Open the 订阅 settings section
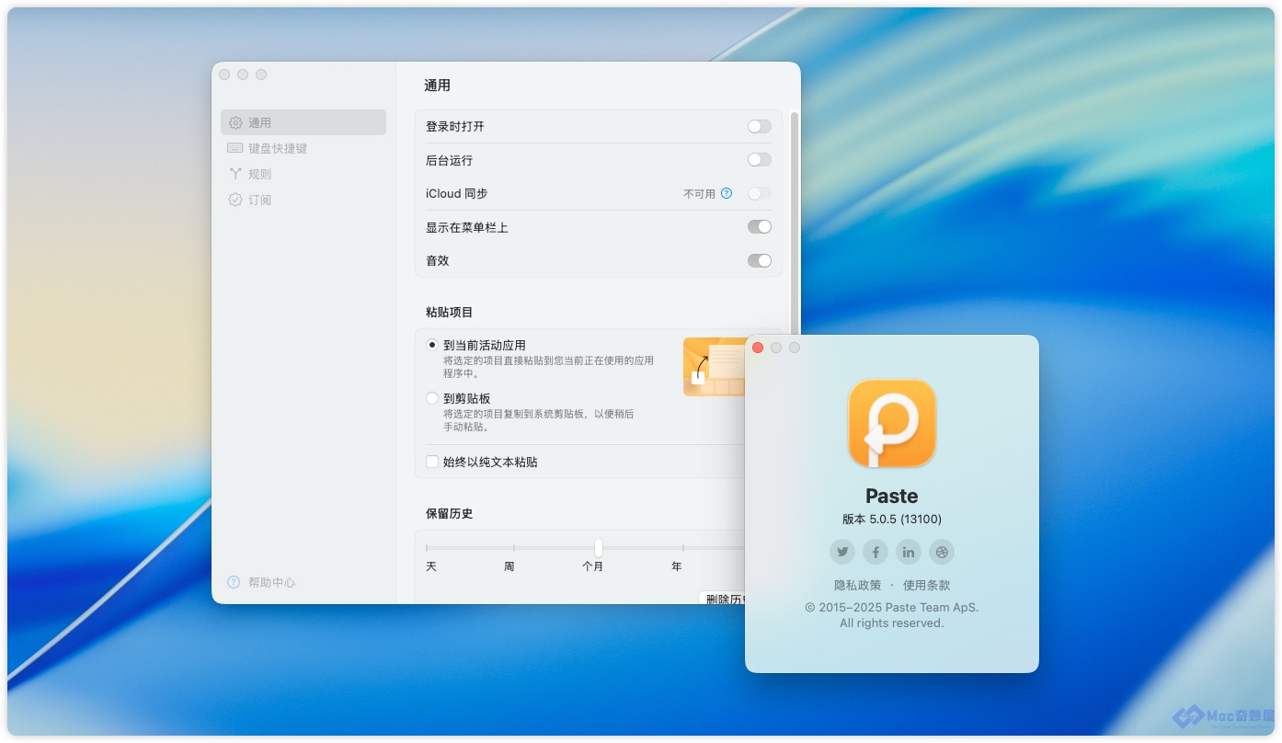The width and height of the screenshot is (1282, 743). pyautogui.click(x=303, y=200)
